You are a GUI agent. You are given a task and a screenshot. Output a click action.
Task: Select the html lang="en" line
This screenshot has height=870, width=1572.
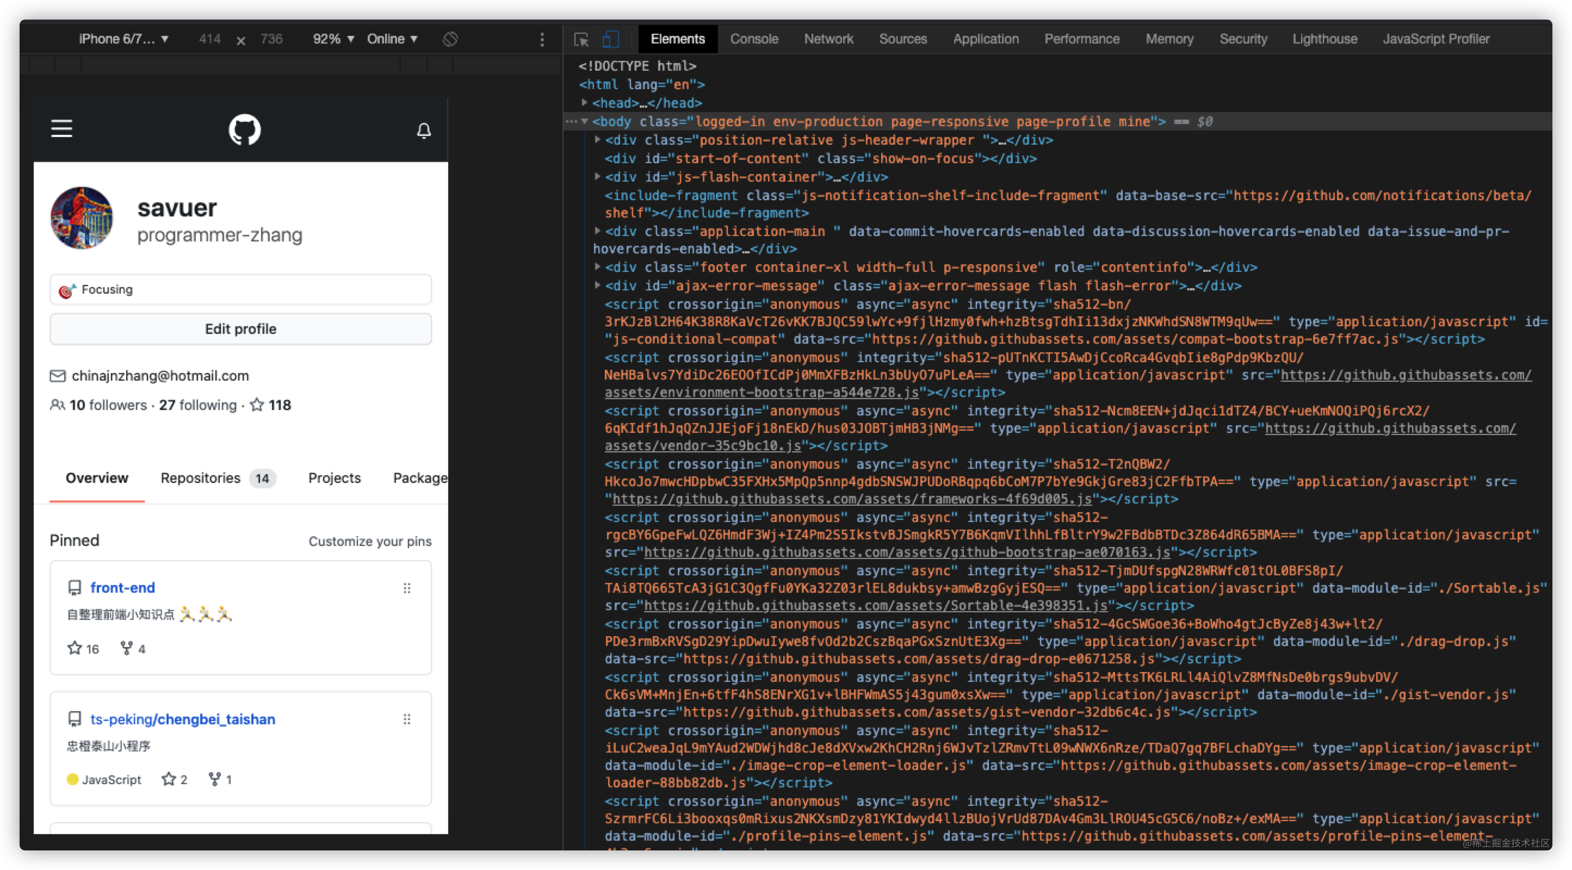(x=641, y=84)
